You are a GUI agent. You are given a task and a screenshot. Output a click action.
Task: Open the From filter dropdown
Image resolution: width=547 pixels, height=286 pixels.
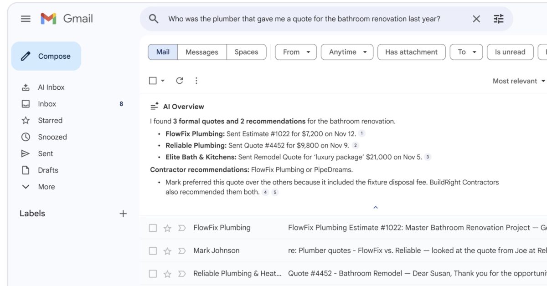(296, 52)
